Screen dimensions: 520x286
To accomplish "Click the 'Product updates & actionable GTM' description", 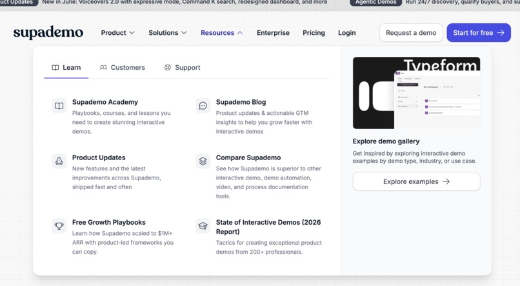I will point(264,122).
